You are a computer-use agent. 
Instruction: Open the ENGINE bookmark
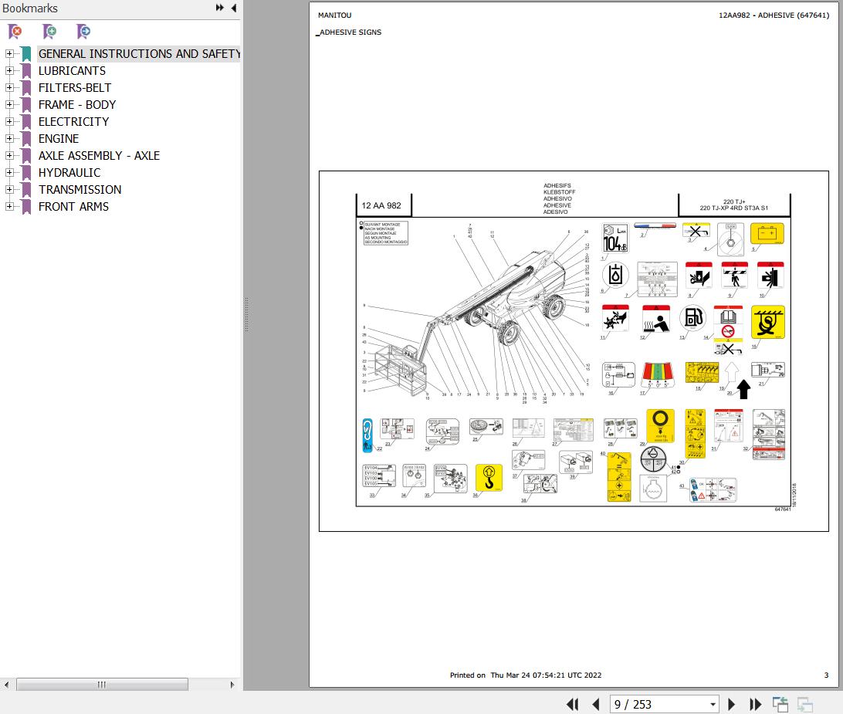tap(59, 139)
